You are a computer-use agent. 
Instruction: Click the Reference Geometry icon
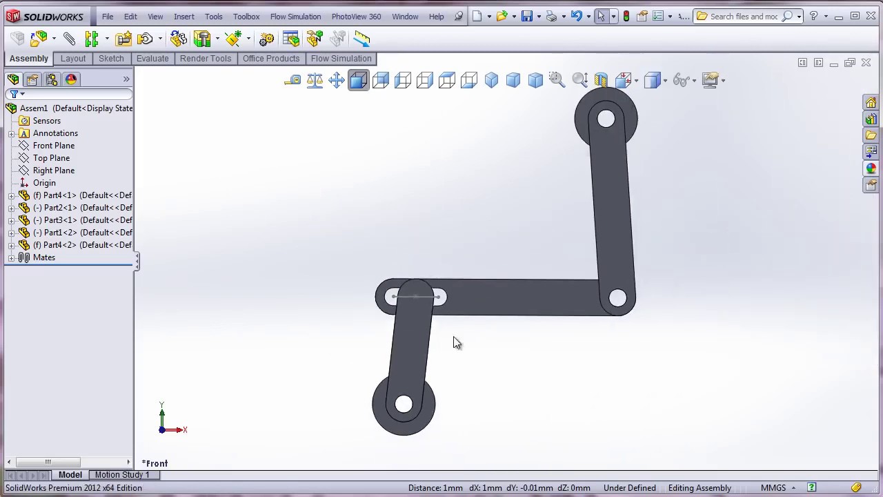click(233, 39)
